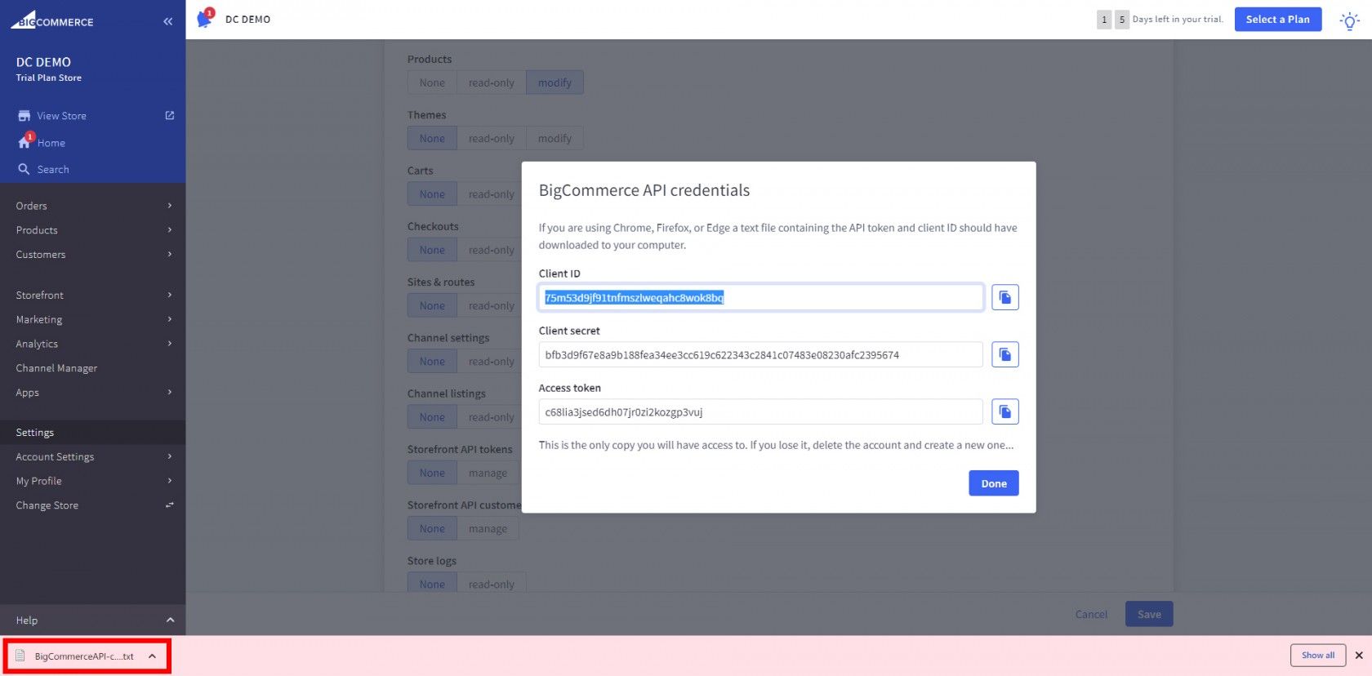Set Store logs permission to None
Viewport: 1372px width, 676px height.
(432, 584)
